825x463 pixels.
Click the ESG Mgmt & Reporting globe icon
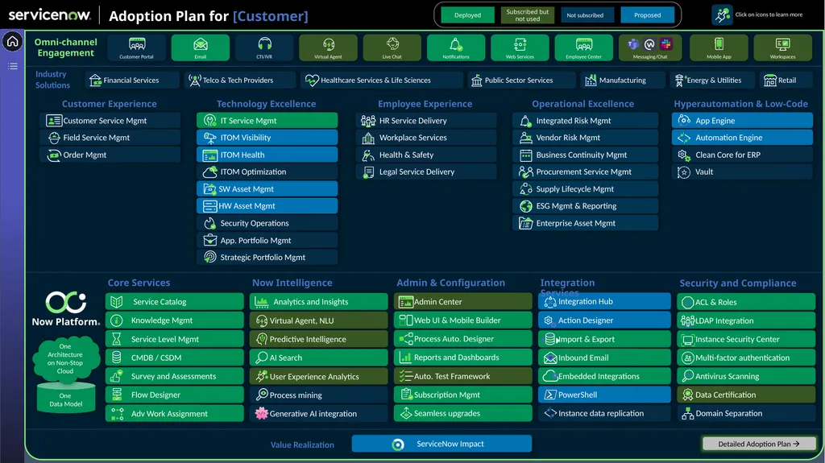pyautogui.click(x=525, y=206)
